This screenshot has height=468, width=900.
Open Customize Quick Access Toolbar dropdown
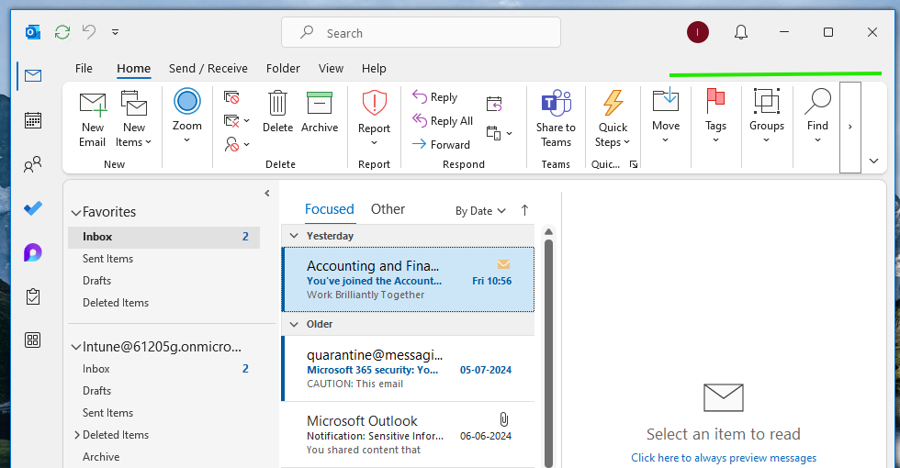tap(116, 32)
